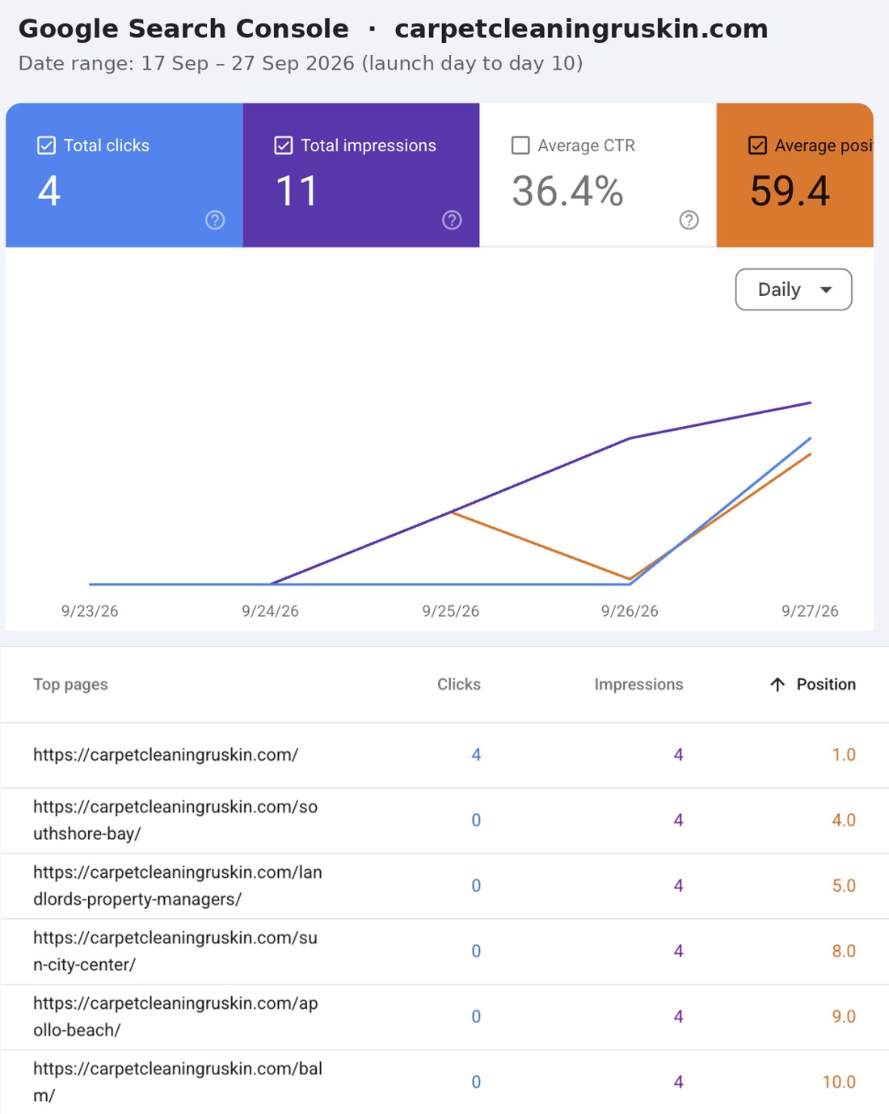Open the Daily granularity dropdown
The height and width of the screenshot is (1114, 889).
pos(794,289)
